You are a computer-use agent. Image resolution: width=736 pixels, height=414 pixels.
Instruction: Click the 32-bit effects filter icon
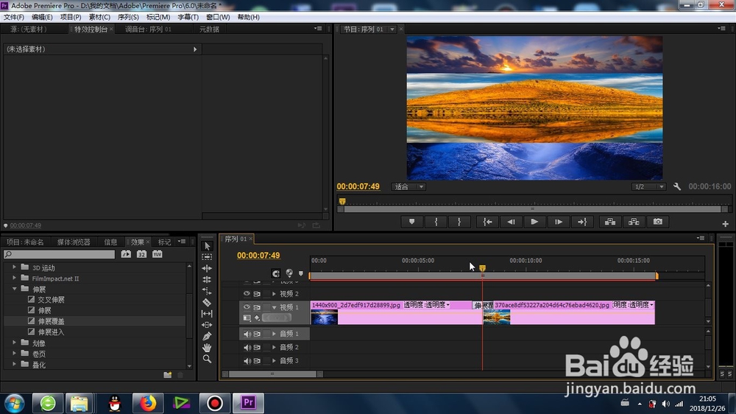[141, 254]
